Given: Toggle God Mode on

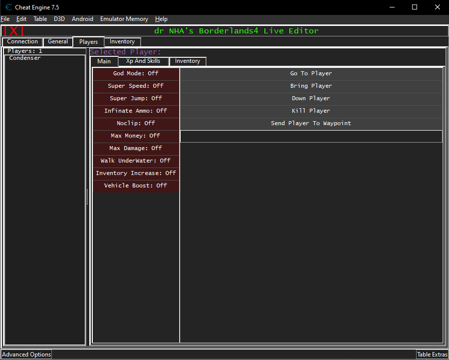Looking at the screenshot, I should (136, 73).
